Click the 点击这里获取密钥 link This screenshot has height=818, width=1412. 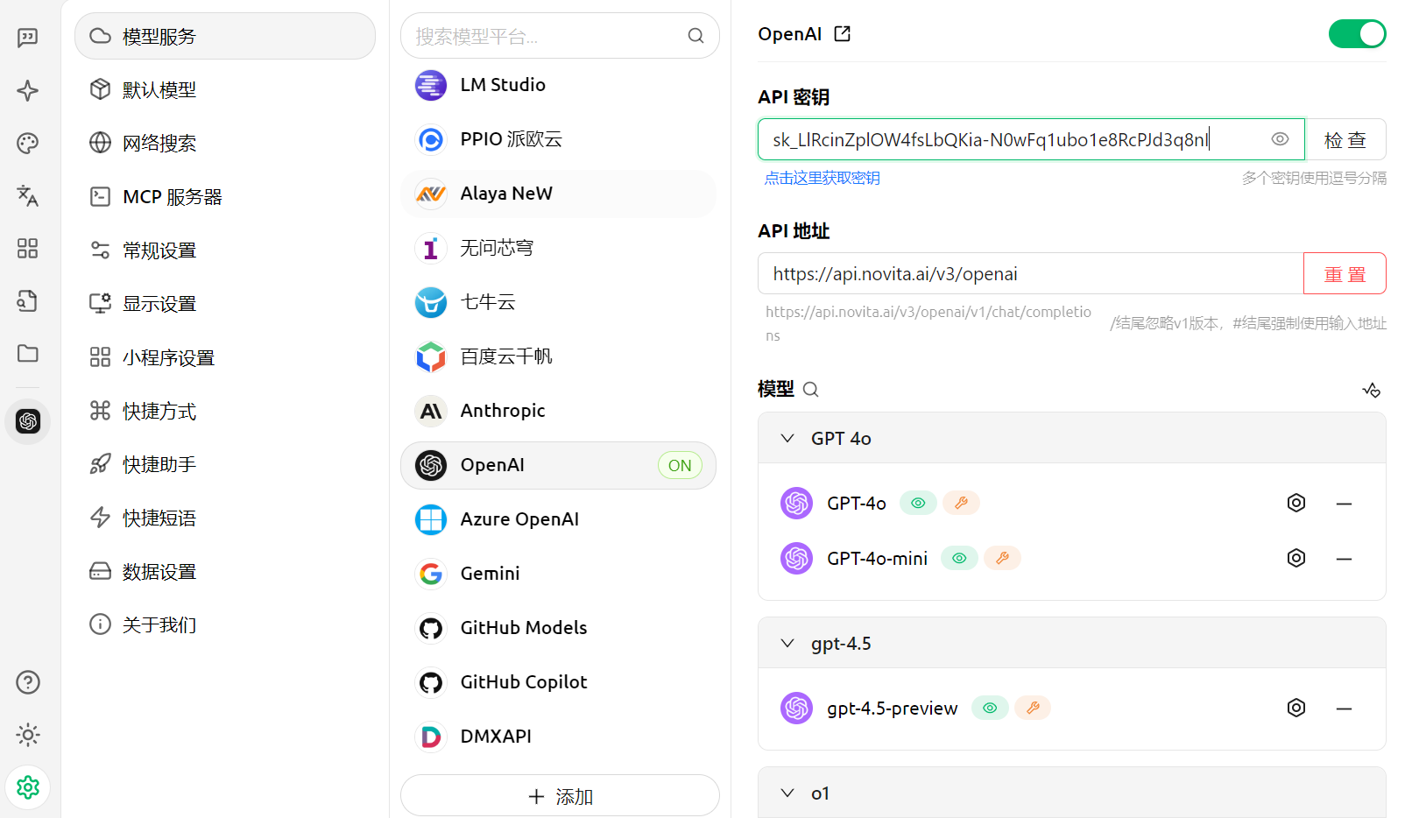822,178
